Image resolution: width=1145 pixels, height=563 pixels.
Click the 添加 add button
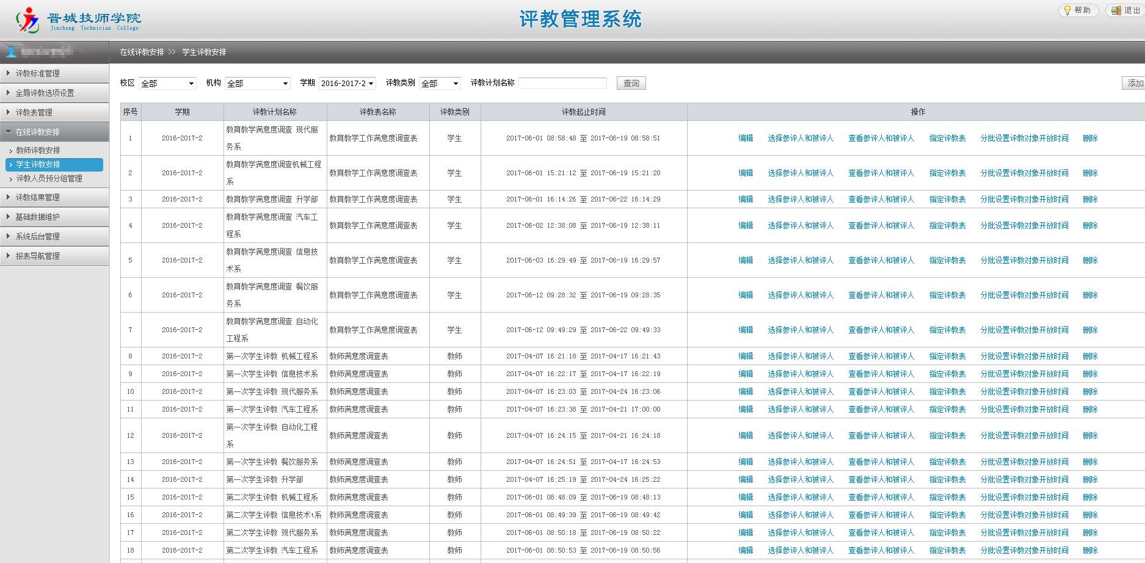(x=1134, y=83)
